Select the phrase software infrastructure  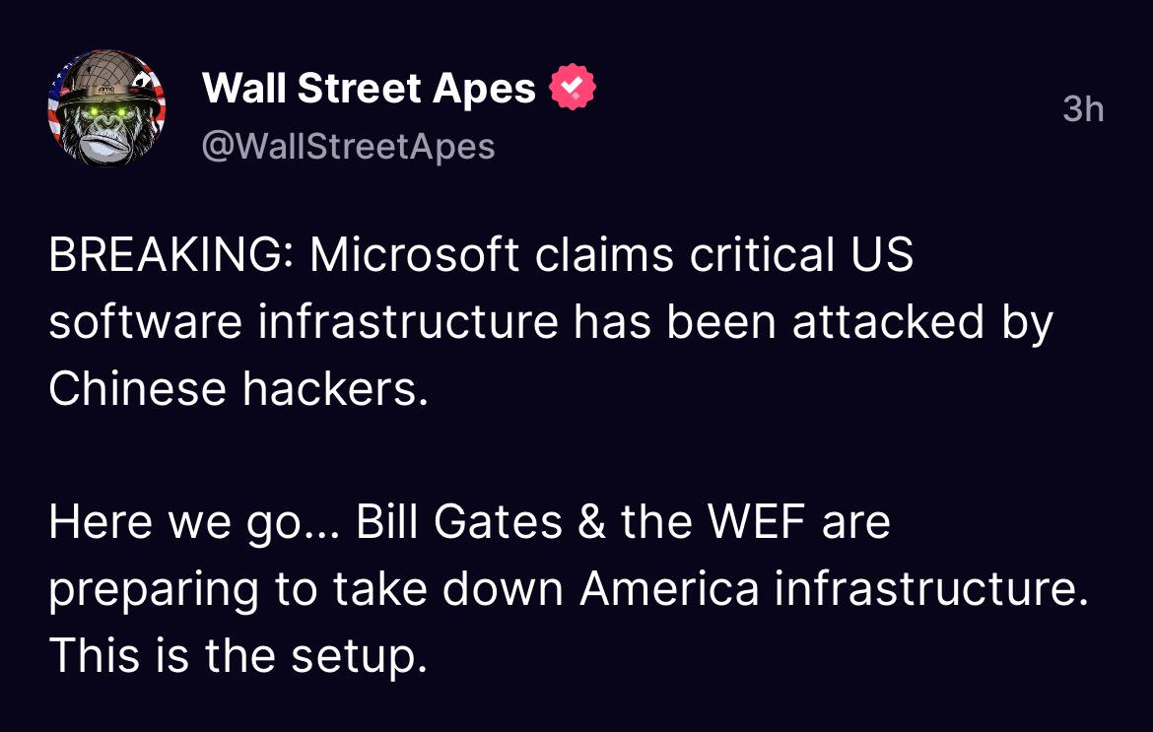click(304, 322)
